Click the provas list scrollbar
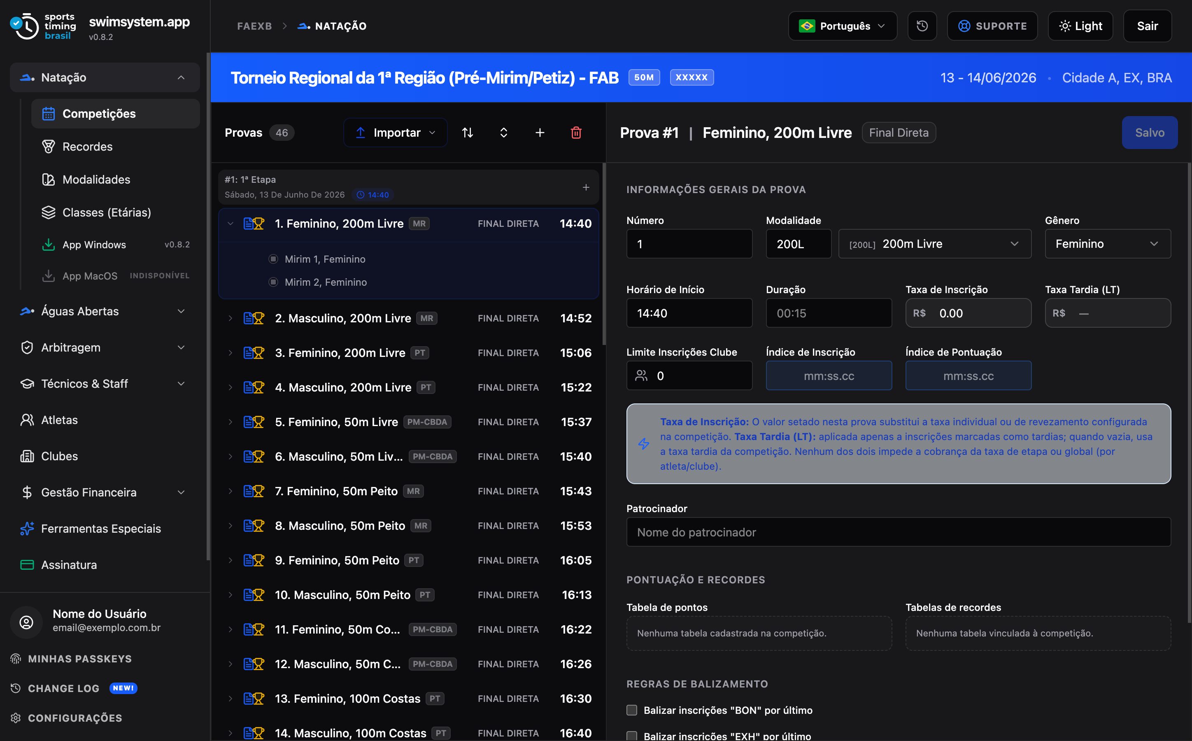Image resolution: width=1192 pixels, height=741 pixels. tap(604, 254)
